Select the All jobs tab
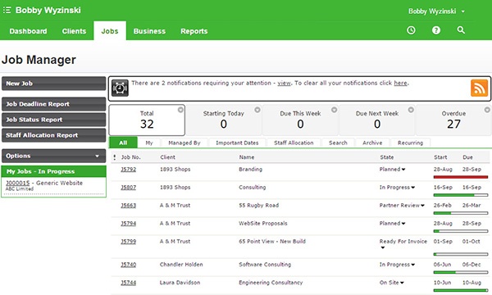This screenshot has height=295, width=492. pyautogui.click(x=123, y=143)
